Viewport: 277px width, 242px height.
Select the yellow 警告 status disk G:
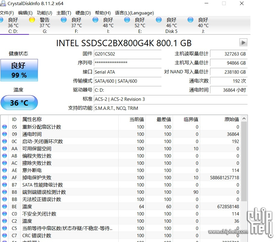[32, 20]
